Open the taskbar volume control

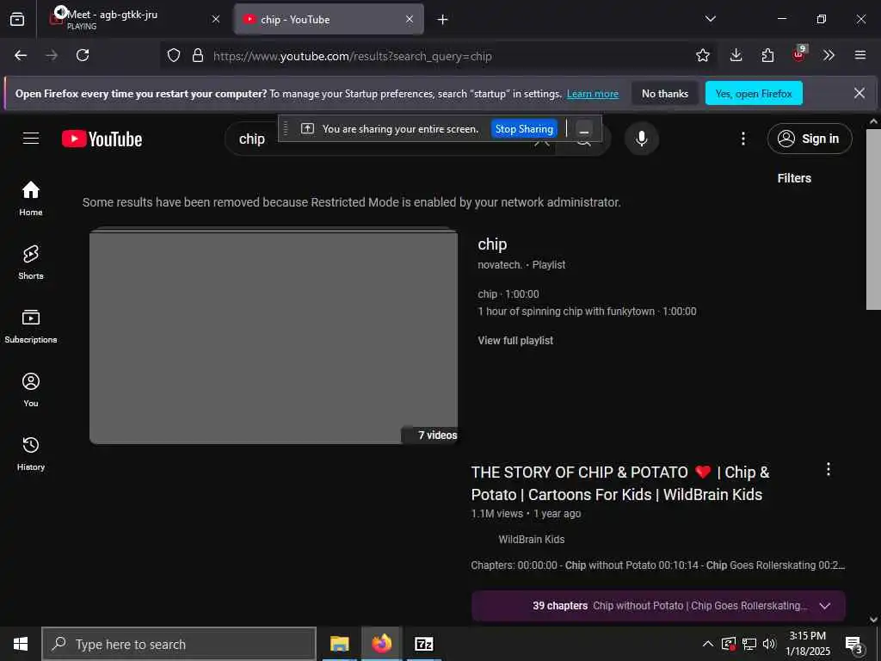768,644
